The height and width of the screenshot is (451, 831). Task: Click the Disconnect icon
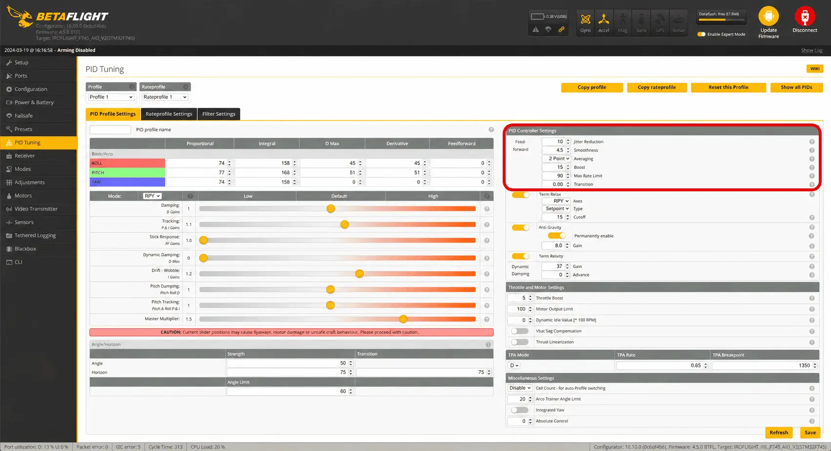pos(805,16)
